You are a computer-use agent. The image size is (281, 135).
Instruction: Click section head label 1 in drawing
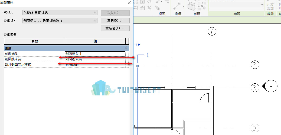148,55
